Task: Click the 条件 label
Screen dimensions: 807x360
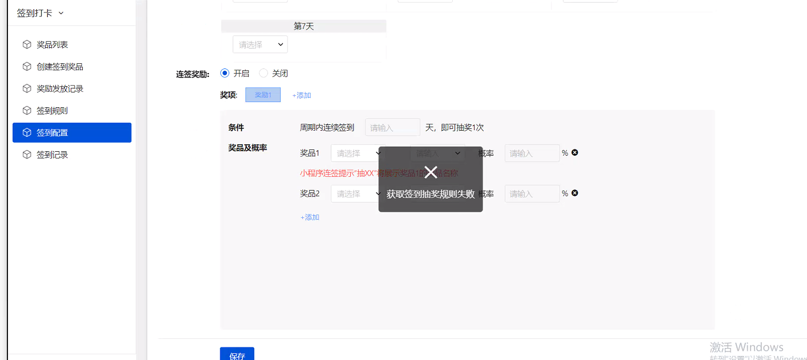Action: 236,127
